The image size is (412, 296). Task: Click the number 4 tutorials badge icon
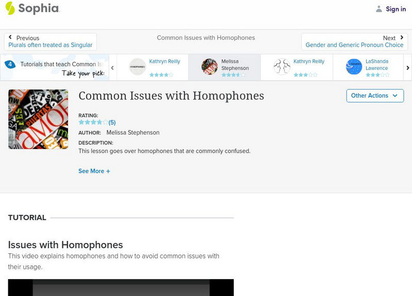(x=10, y=64)
